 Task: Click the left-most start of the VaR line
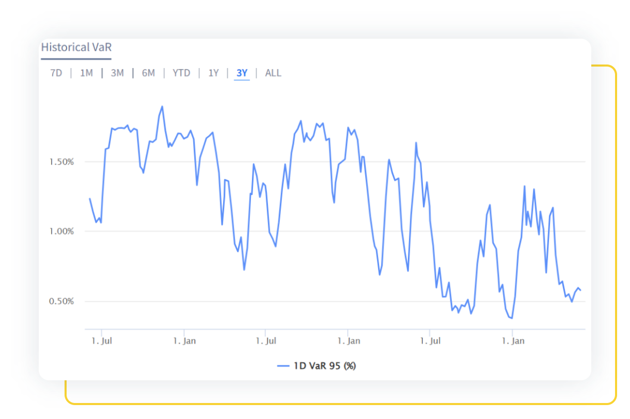click(90, 199)
